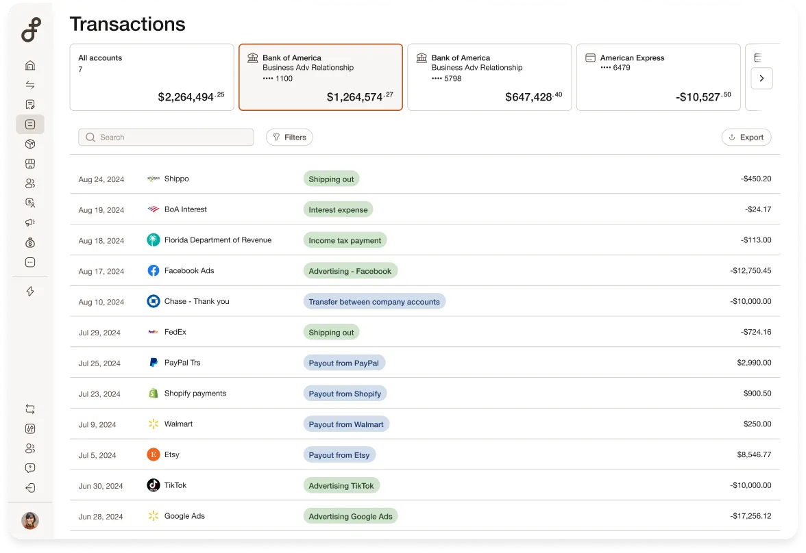Open the document-with-pencil sidebar icon
Image resolution: width=806 pixels, height=553 pixels.
click(30, 105)
